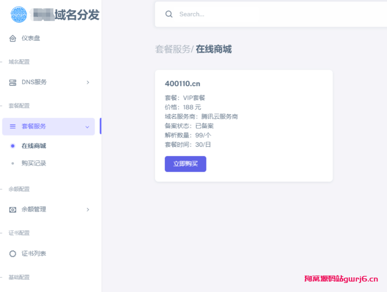The image size is (387, 292).
Task: Open the 仪表盘 dashboard via its home icon
Action: pyautogui.click(x=12, y=38)
